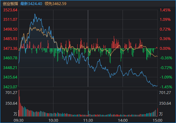Click the 3523.64 top price label
Viewport: 176px width, 123px height.
coord(10,10)
